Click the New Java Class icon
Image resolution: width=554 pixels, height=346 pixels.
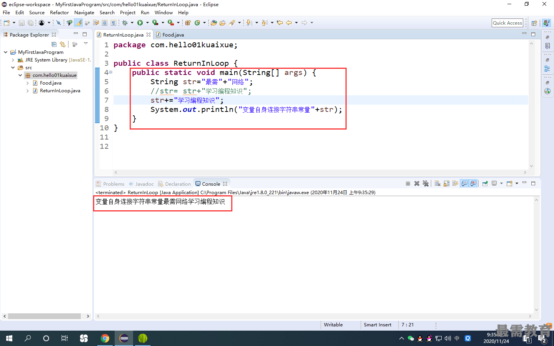tap(197, 23)
